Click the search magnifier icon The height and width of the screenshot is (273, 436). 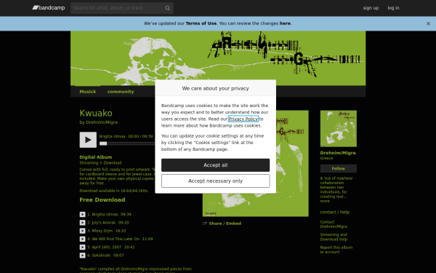tap(167, 8)
